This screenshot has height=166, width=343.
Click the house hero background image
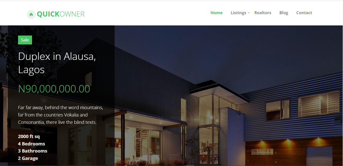pos(228,95)
